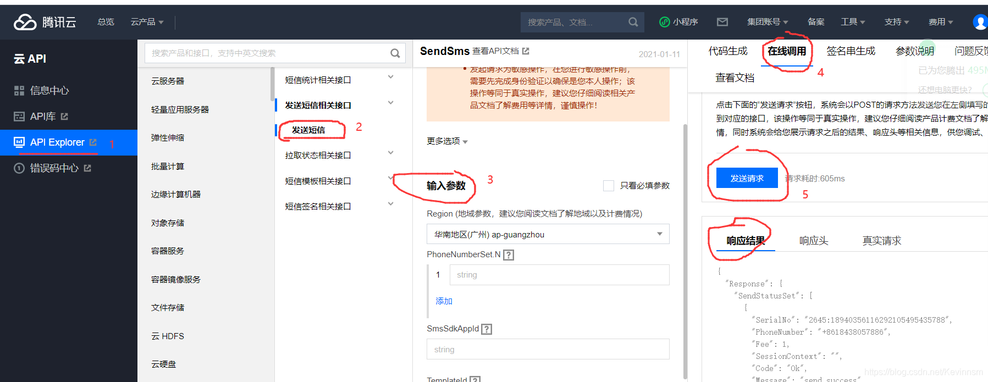This screenshot has height=382, width=988.
Task: Select 轻量应用服务器 in the product list
Action: tap(180, 109)
